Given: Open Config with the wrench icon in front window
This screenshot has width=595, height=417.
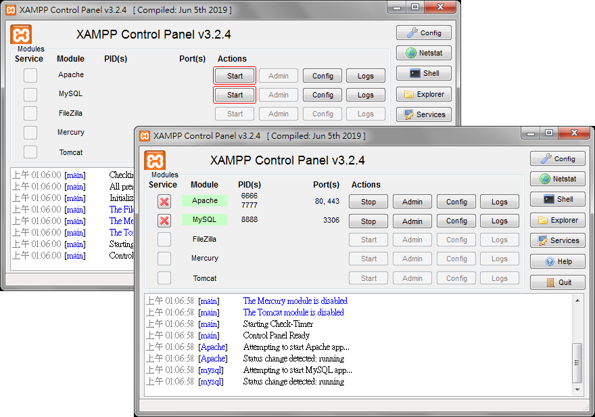Looking at the screenshot, I should [557, 159].
